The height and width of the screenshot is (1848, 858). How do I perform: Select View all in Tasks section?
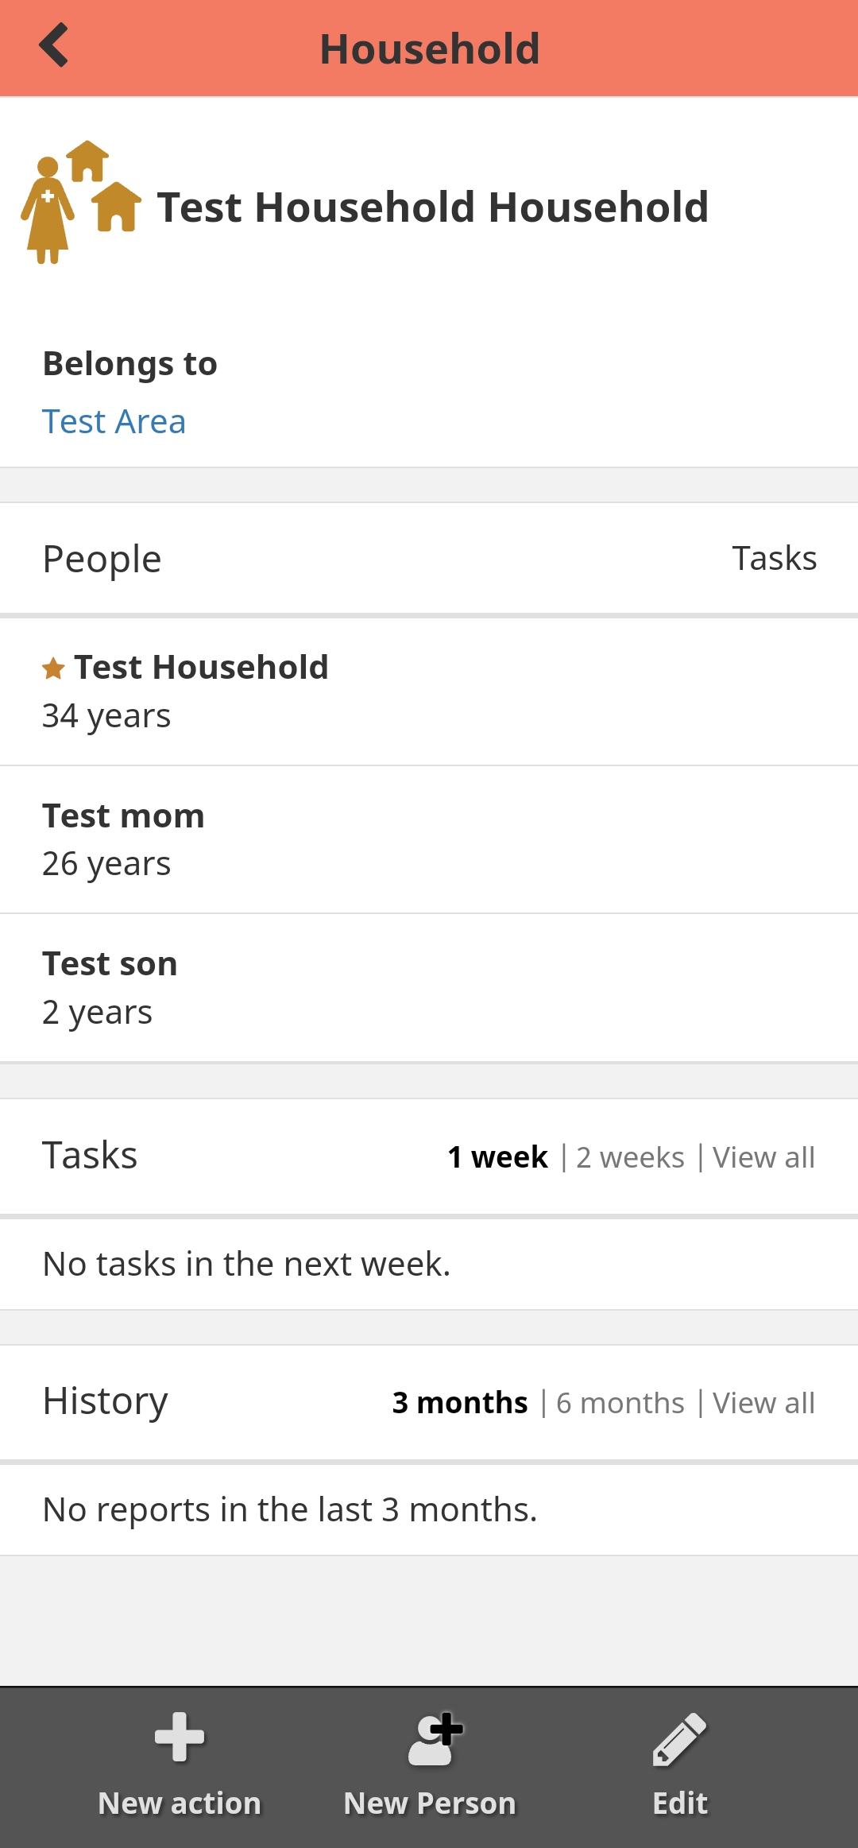(x=763, y=1157)
